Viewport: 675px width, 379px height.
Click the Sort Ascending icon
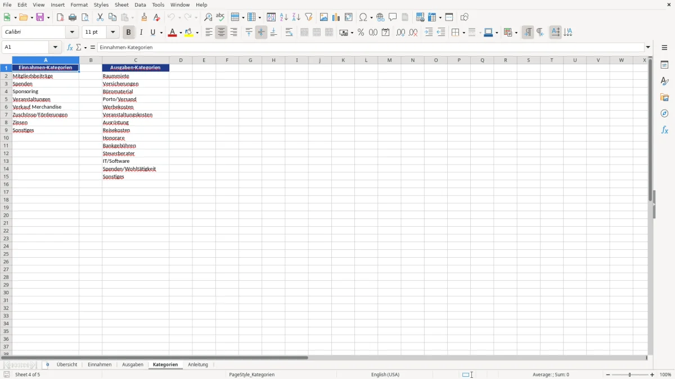[x=283, y=17]
